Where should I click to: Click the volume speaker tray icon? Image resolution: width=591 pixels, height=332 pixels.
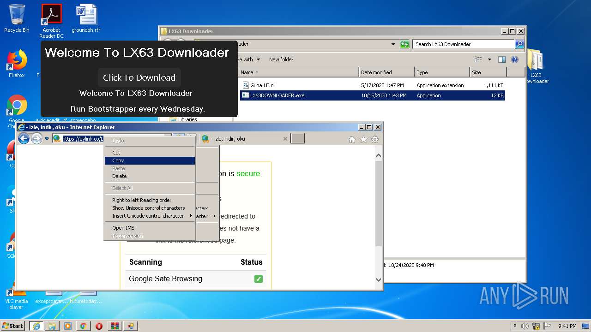point(525,326)
